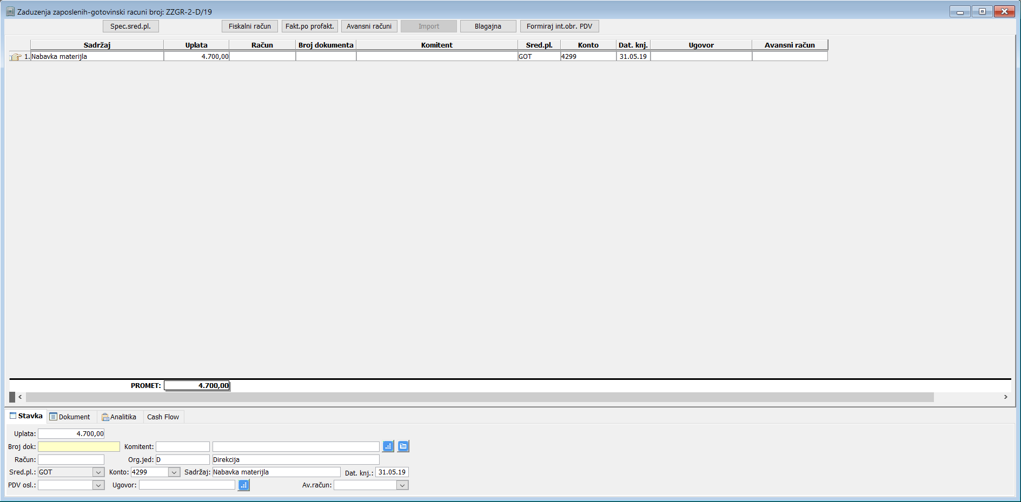Click the GOT cell in the table row
Screen dimensions: 1021x502
(x=539, y=57)
